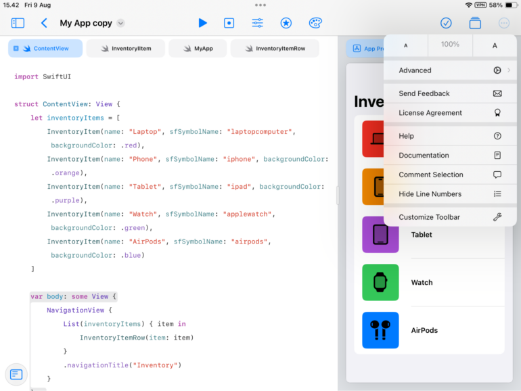Switch to the InventoryItem tab
Image resolution: width=521 pixels, height=391 pixels.
[126, 49]
